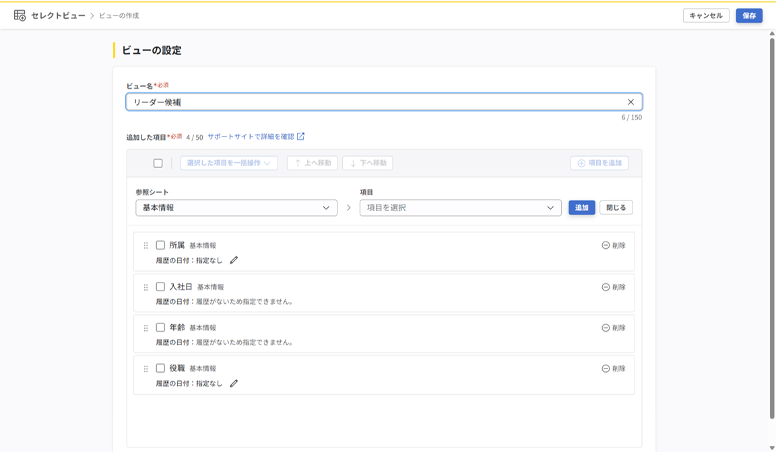Screen dimensions: 776x452
Task: Click the pencil edit icon for 所属
Action: [x=234, y=260]
